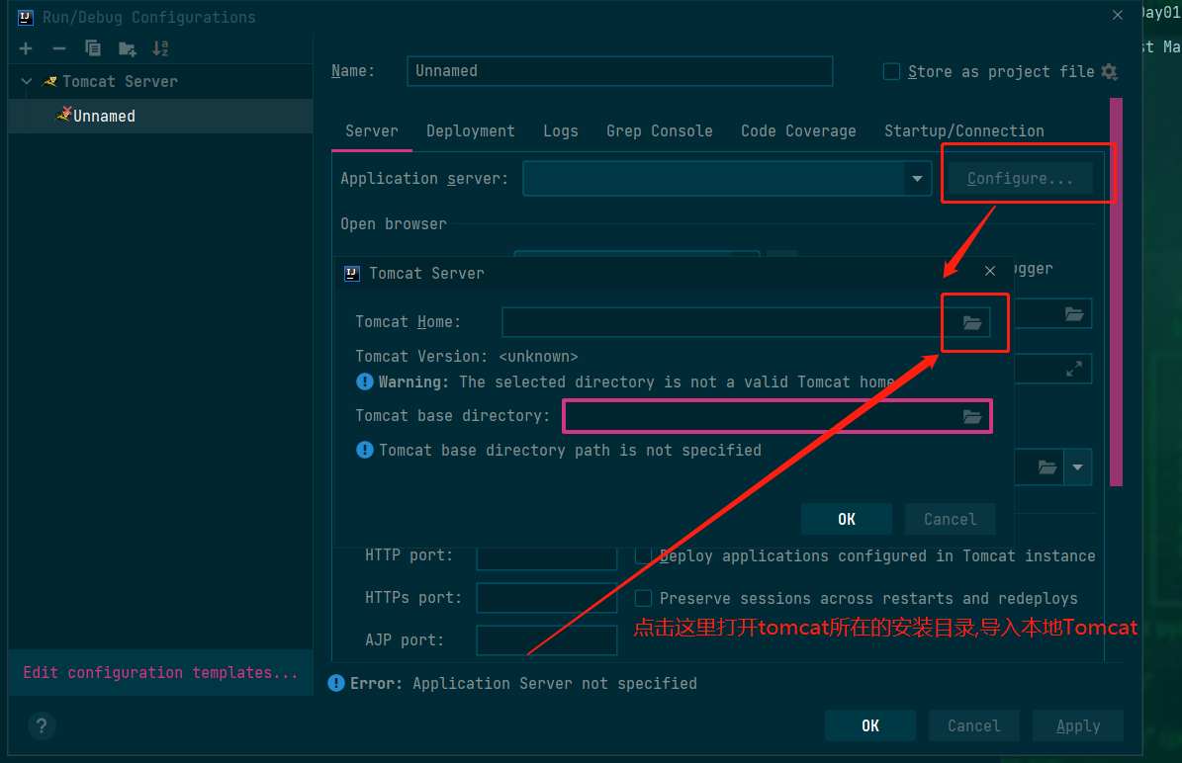The width and height of the screenshot is (1182, 763).
Task: Click the Apply button
Action: (x=1078, y=725)
